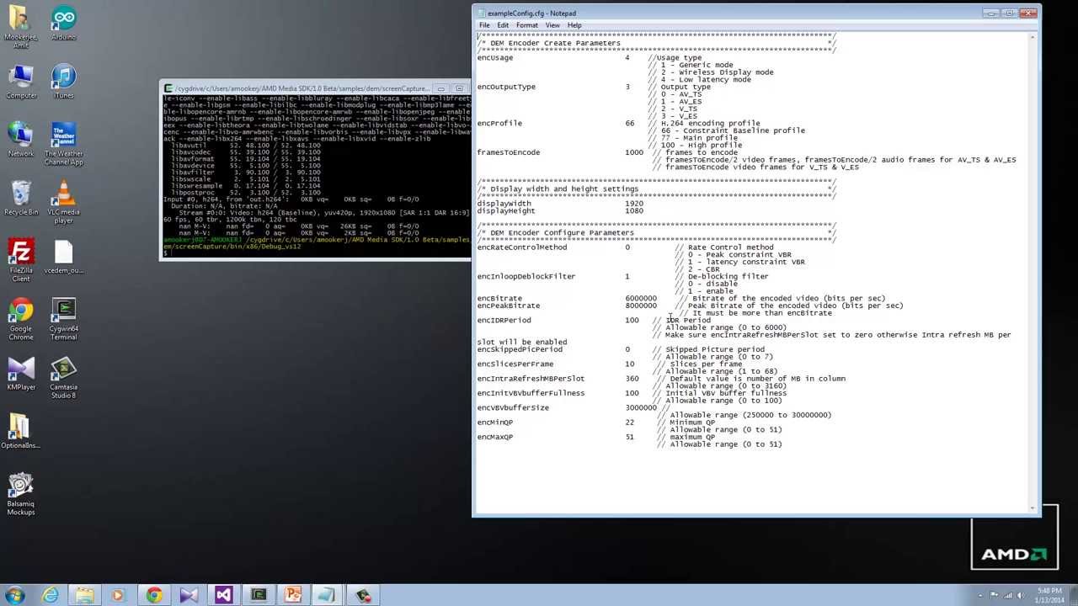Open the clock showing 5:48 PM
This screenshot has width=1078, height=606.
coord(1049,595)
